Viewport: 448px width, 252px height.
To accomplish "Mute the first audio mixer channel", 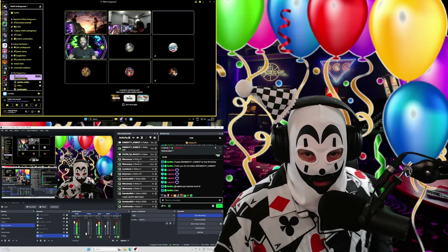I will (x=75, y=237).
